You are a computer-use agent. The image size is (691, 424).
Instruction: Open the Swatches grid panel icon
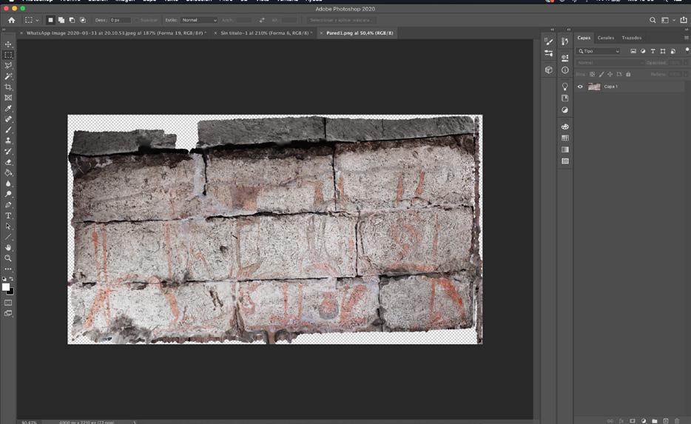tap(565, 138)
